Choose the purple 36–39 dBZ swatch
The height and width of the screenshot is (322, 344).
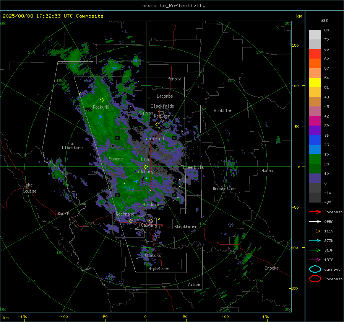pyautogui.click(x=315, y=131)
